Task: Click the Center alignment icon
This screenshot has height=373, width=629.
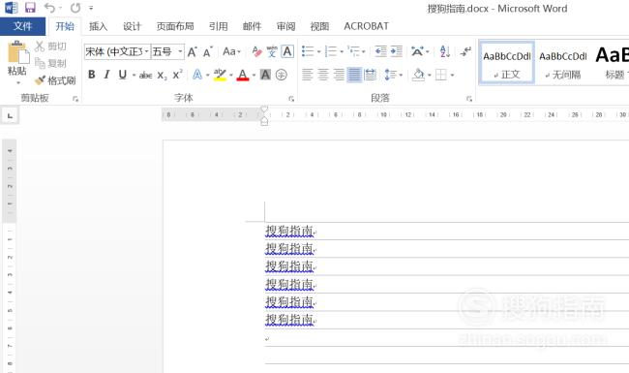Action: click(x=323, y=75)
